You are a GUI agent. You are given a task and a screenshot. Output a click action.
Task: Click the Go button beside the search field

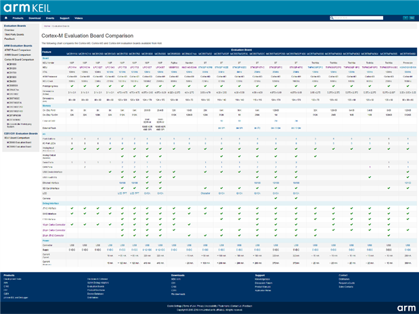tap(412, 18)
